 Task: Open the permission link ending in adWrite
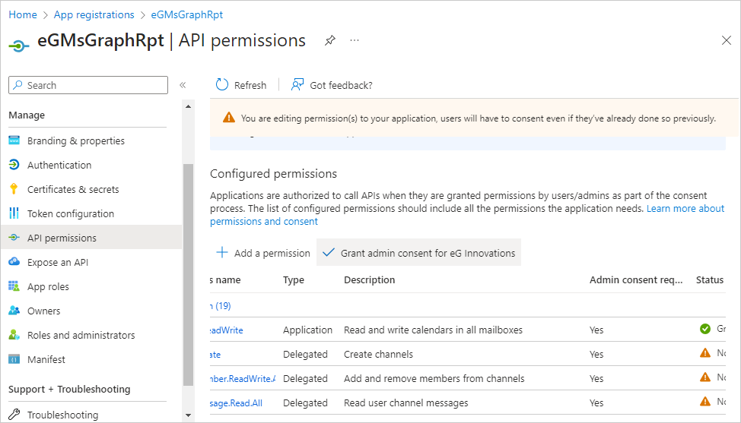point(227,330)
